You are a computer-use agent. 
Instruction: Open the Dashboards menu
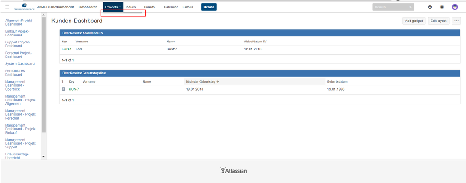(x=88, y=7)
